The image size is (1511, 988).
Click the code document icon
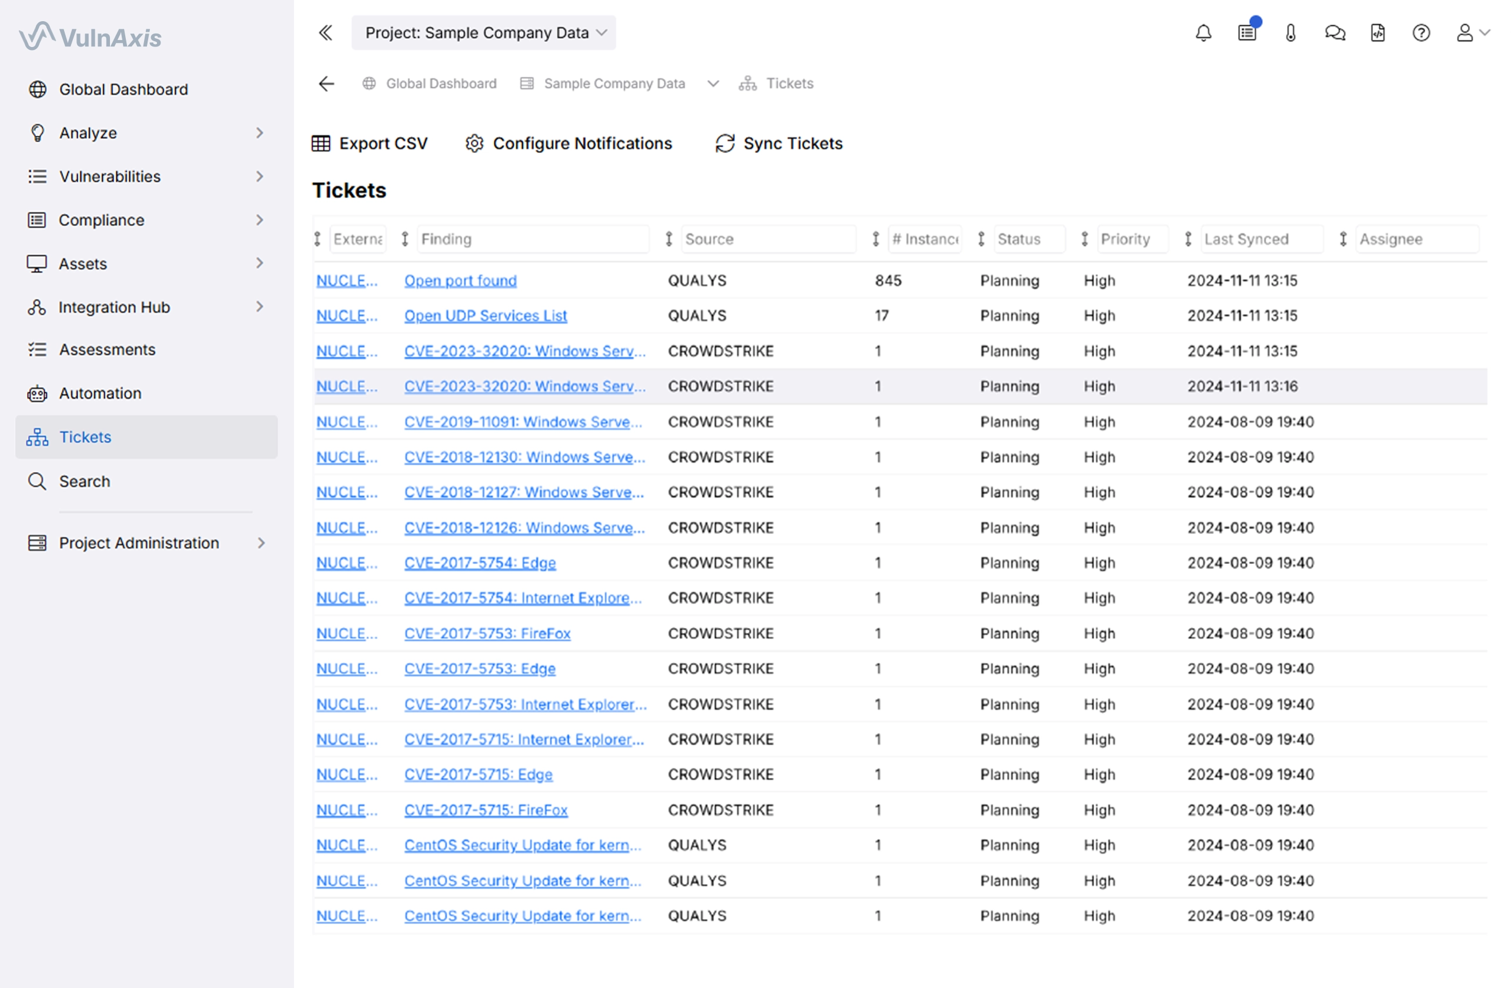(x=1378, y=32)
